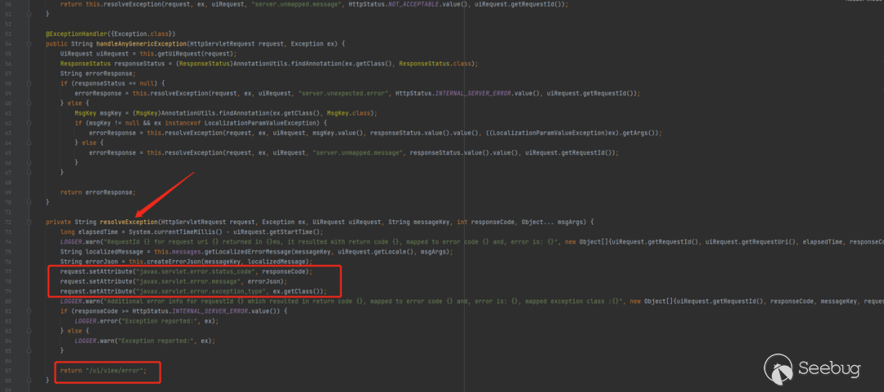Click the handleAnyGenericException method name
The width and height of the screenshot is (884, 392).
(x=141, y=44)
